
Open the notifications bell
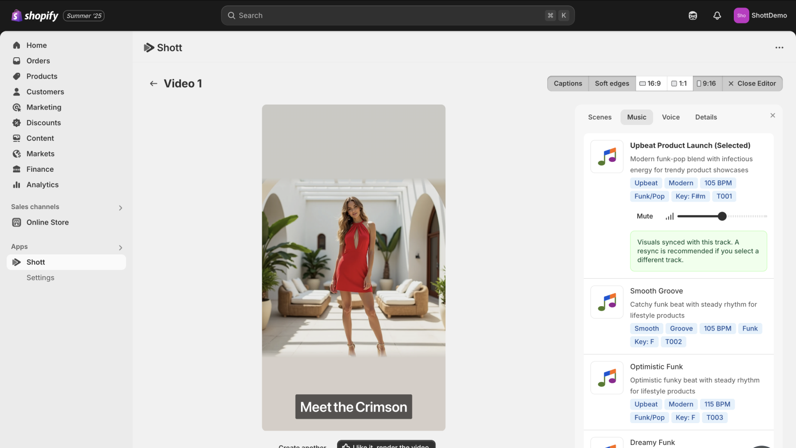point(717,15)
